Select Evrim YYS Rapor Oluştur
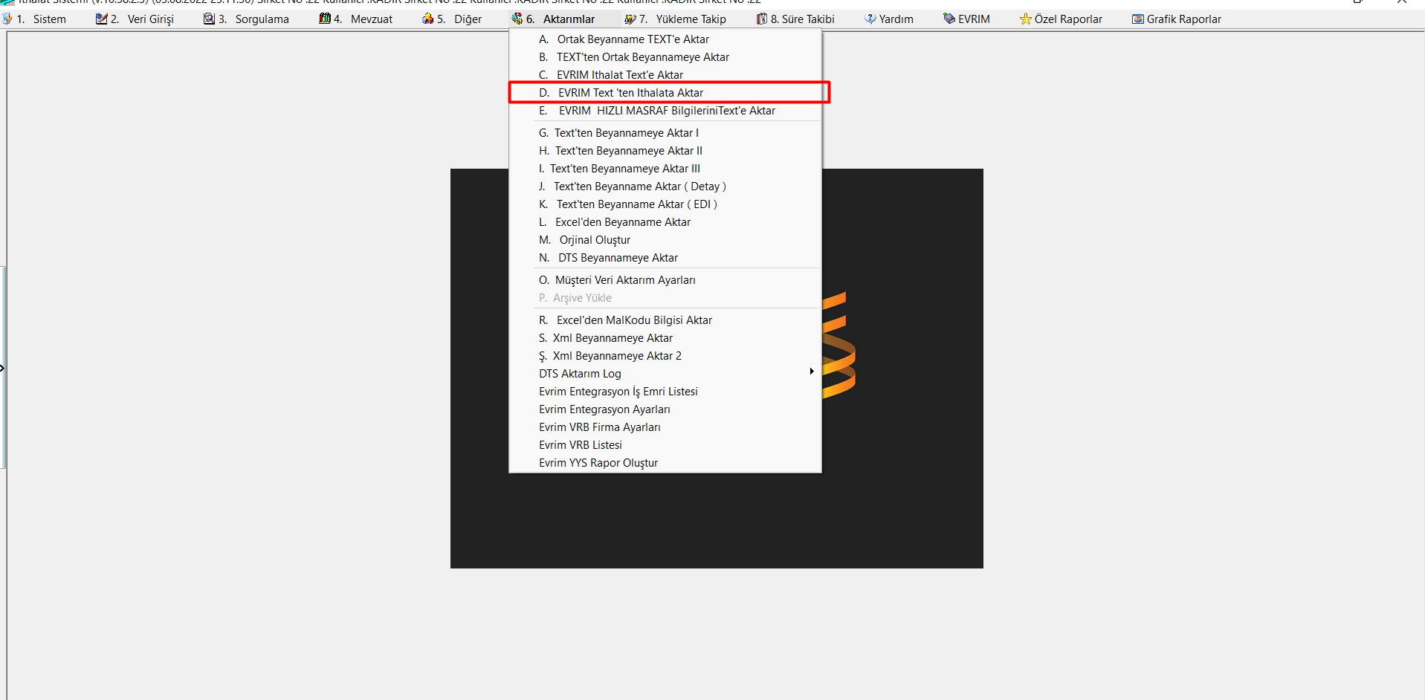 [665, 463]
